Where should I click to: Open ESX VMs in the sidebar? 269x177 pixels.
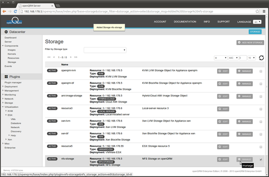13,119
